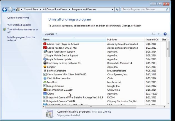Click publisher Cisco Systems, Inc.

coord(117,75)
